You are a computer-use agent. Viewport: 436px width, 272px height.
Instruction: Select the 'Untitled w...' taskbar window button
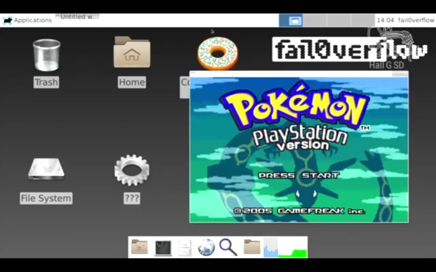(77, 17)
